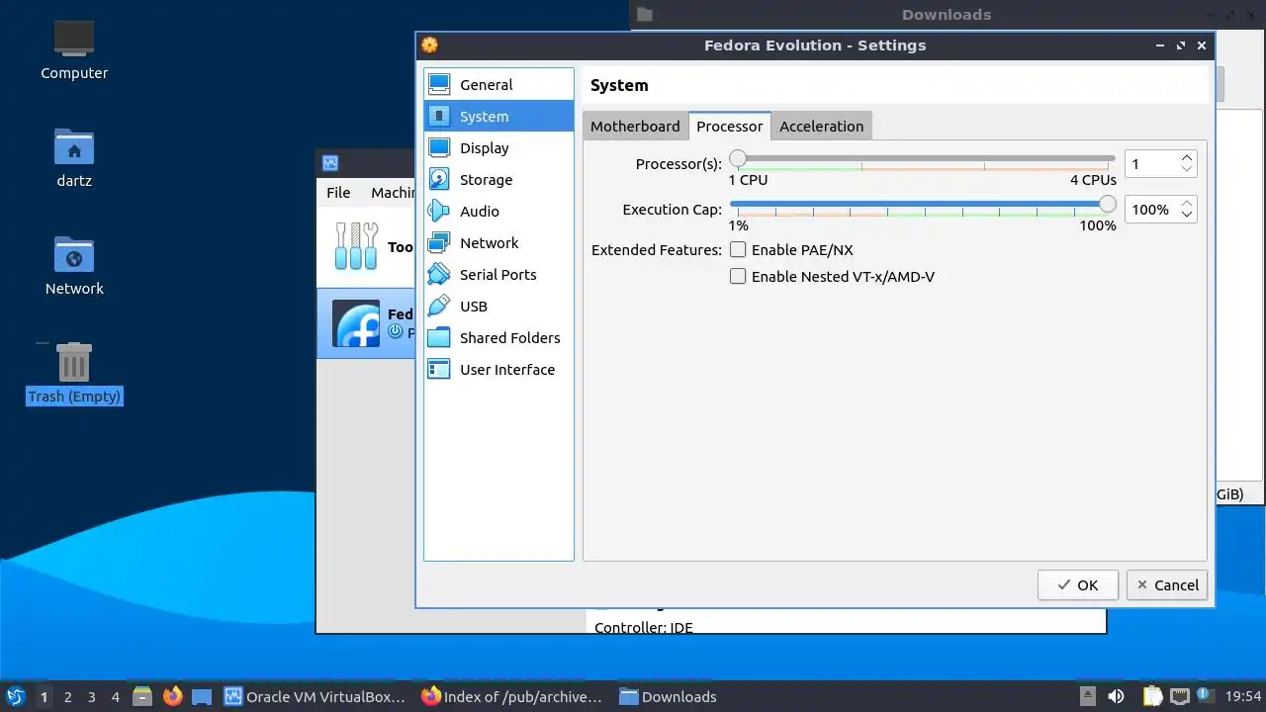Switch to the Acceleration tab
This screenshot has width=1266, height=712.
click(x=822, y=127)
